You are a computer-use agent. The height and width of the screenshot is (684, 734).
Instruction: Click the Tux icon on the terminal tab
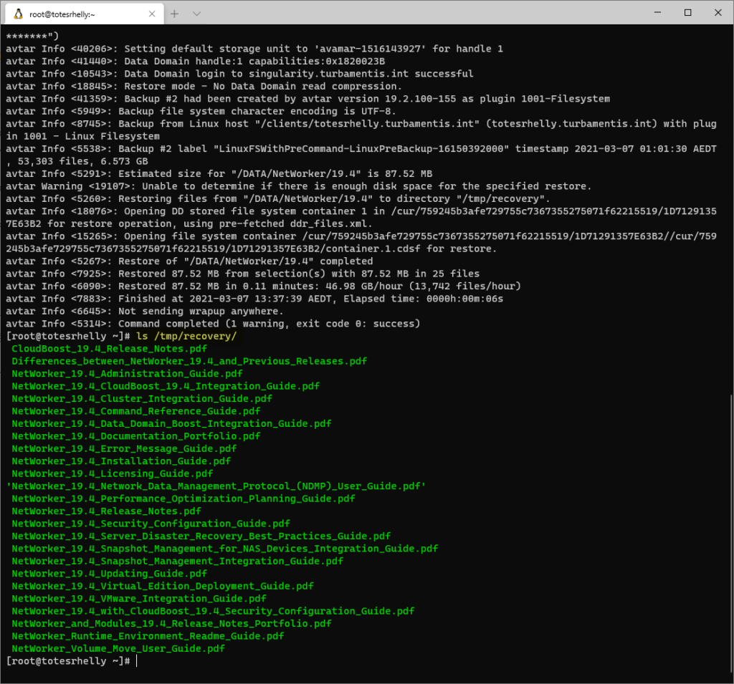click(x=19, y=13)
